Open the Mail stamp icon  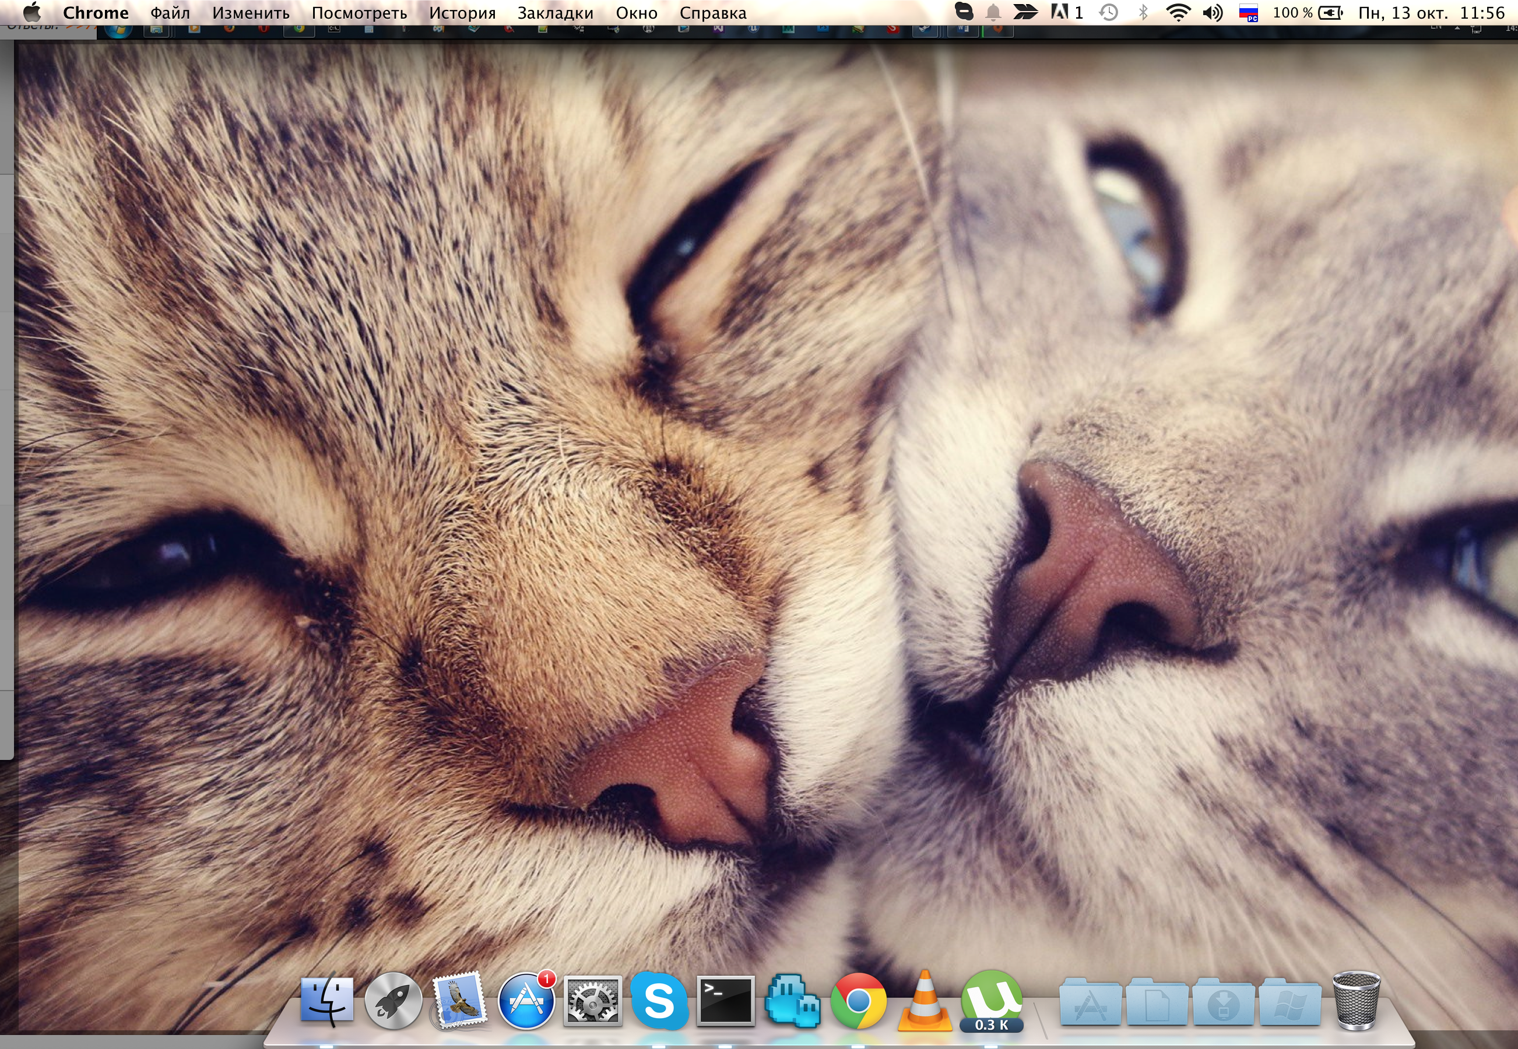click(x=459, y=1002)
